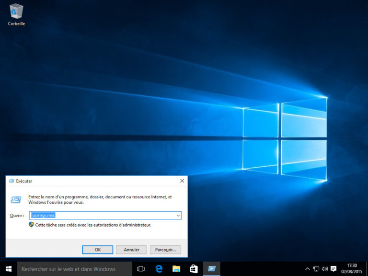The width and height of the screenshot is (368, 276).
Task: Expand the Ouvrir combo box dropdown arrow
Action: tap(178, 216)
